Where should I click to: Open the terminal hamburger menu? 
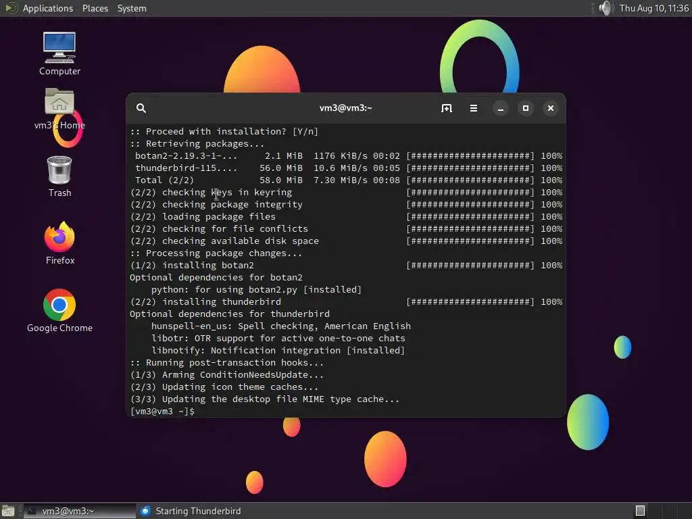pyautogui.click(x=474, y=108)
